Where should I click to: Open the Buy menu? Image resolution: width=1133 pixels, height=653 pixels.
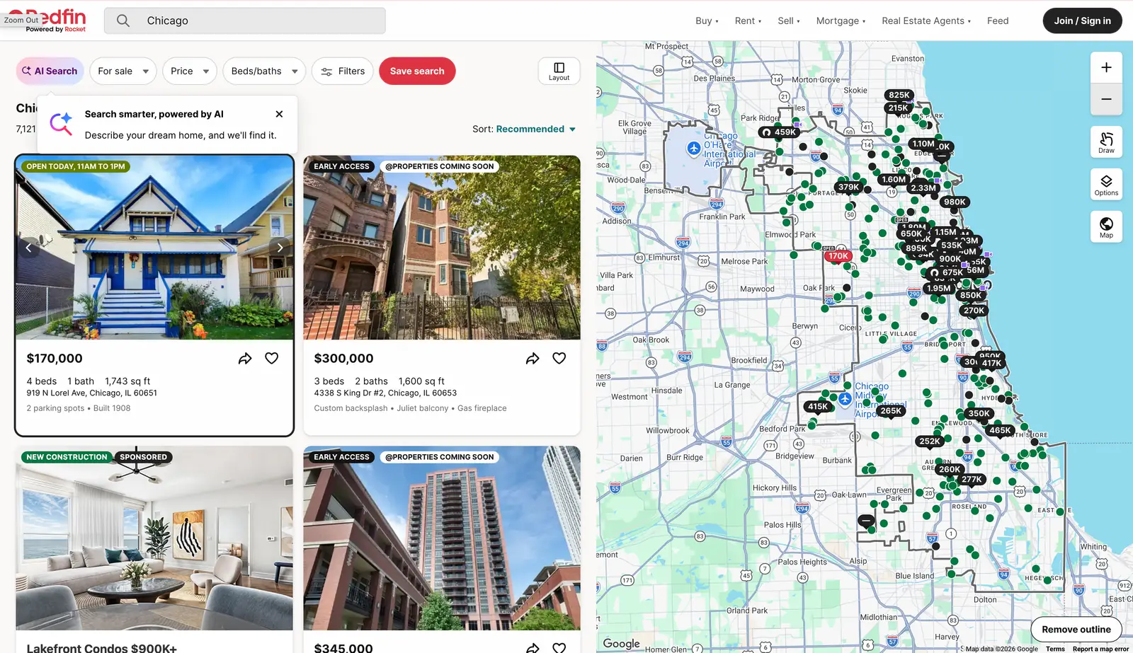707,21
